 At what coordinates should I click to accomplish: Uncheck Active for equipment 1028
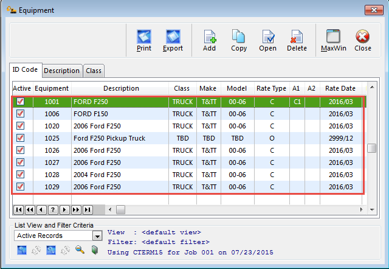point(20,175)
